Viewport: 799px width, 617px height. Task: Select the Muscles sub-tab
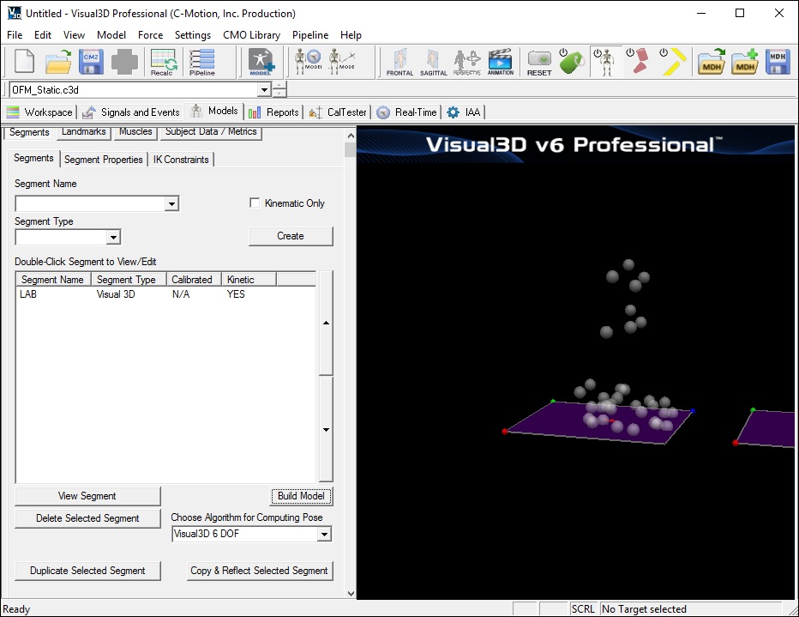[135, 131]
